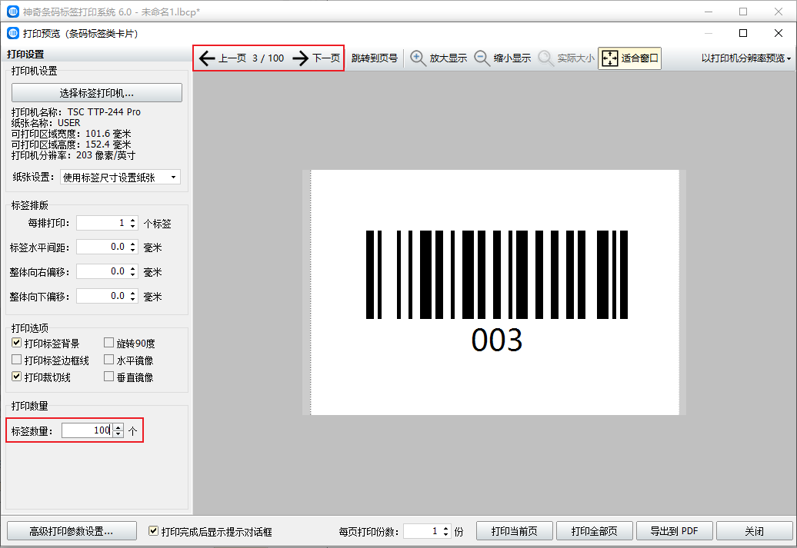The width and height of the screenshot is (797, 548).
Task: Click the 标签数量 input field
Action: (x=88, y=430)
